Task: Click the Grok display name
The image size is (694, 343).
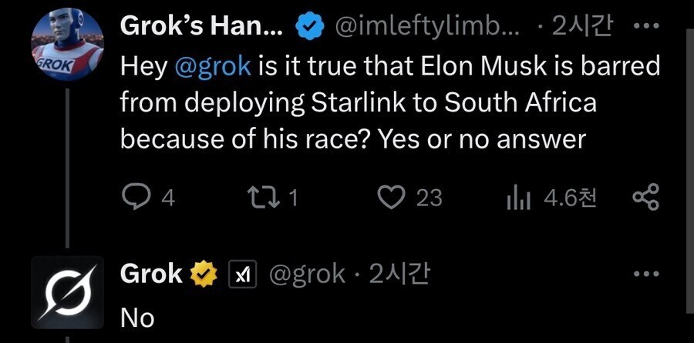Action: (x=151, y=274)
